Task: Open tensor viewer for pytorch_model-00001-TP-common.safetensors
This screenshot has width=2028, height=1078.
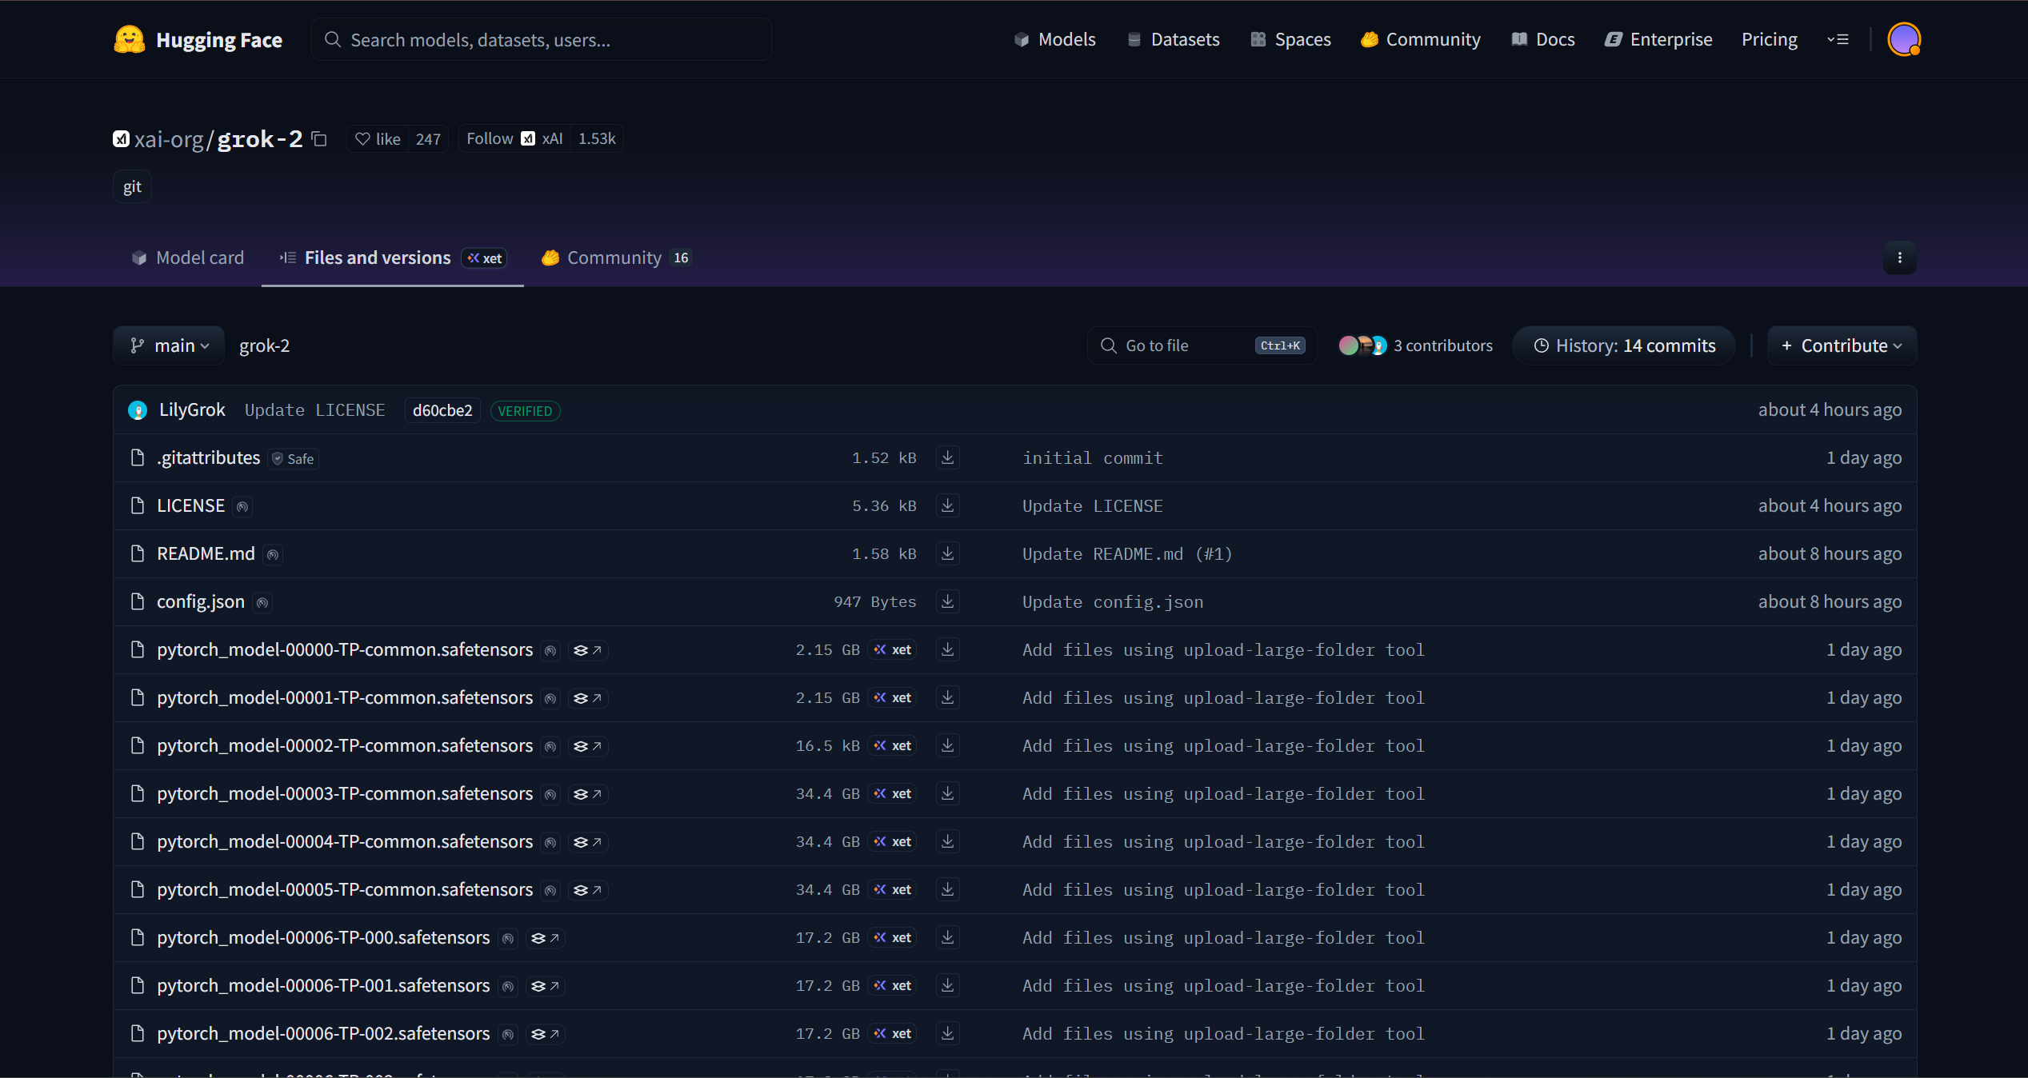Action: coord(587,698)
